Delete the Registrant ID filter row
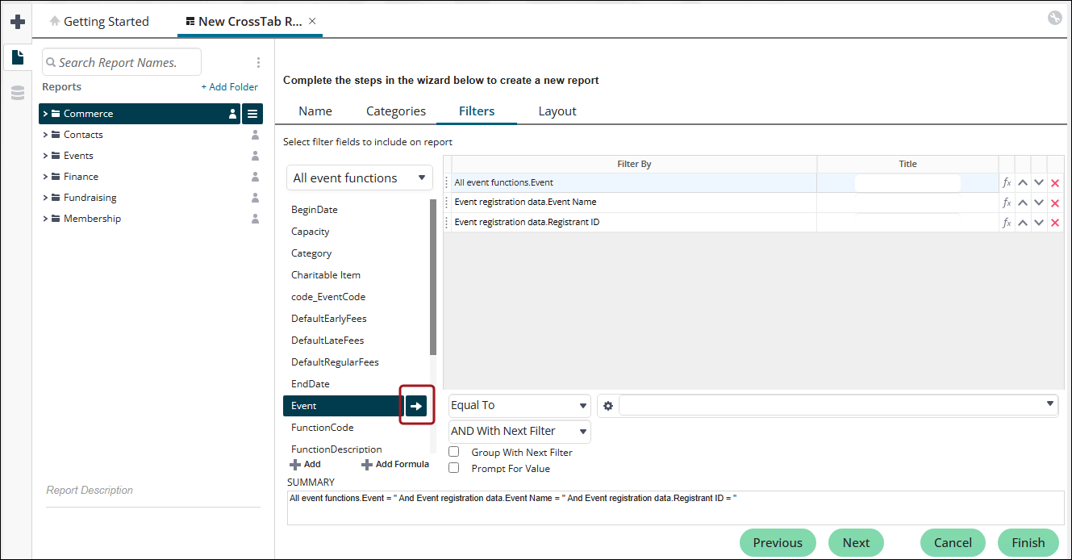 1055,223
